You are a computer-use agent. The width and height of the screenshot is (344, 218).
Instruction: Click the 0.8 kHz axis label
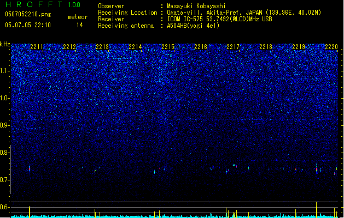pos(5,153)
